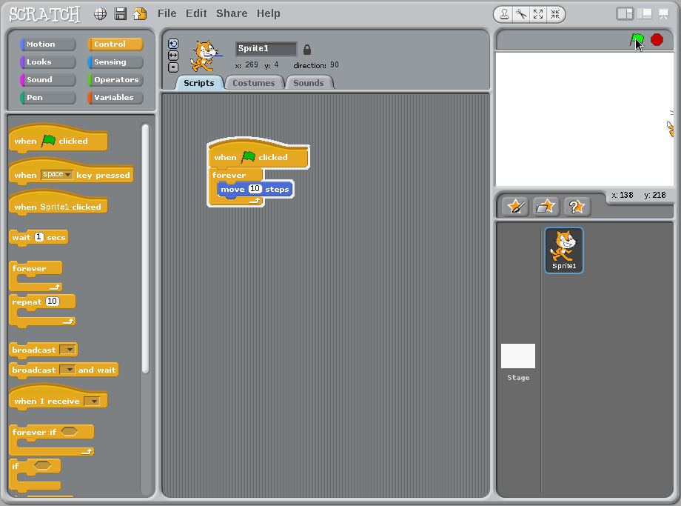Viewport: 681px width, 506px height.
Task: Select the Motion block category
Action: coord(48,44)
